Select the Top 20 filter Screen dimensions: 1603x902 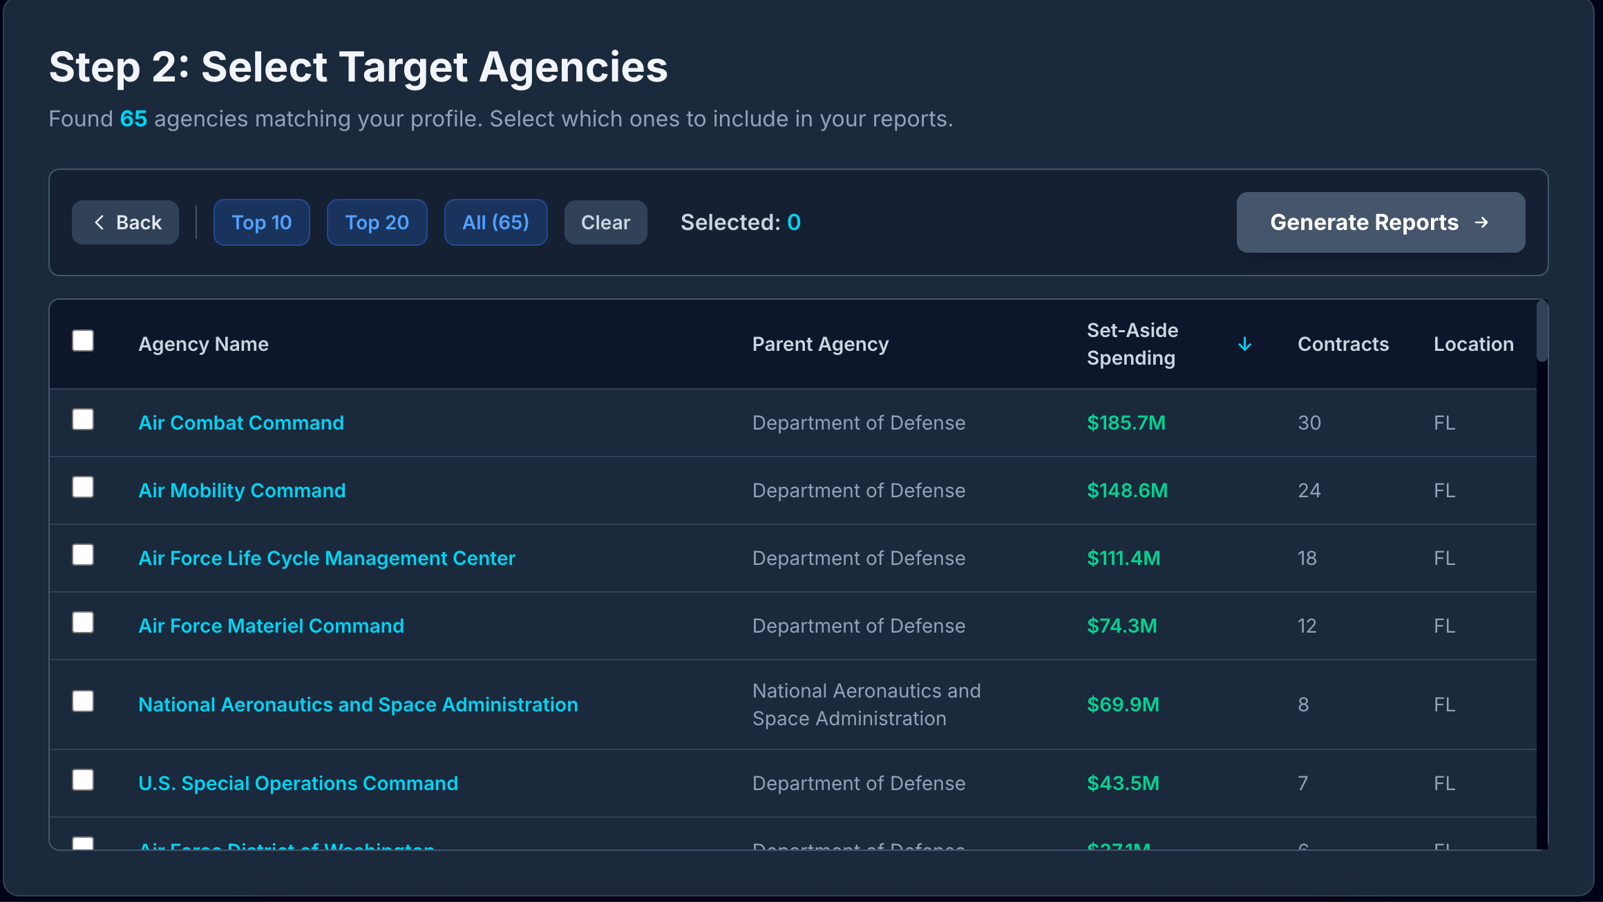click(x=377, y=222)
